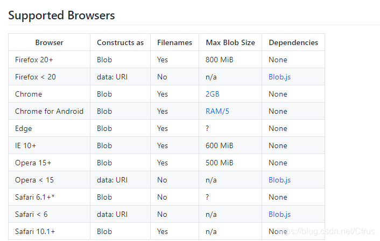Open the Blob.js link in Firefox < 20 row
Viewport: 380px width, 241px height.
(279, 77)
